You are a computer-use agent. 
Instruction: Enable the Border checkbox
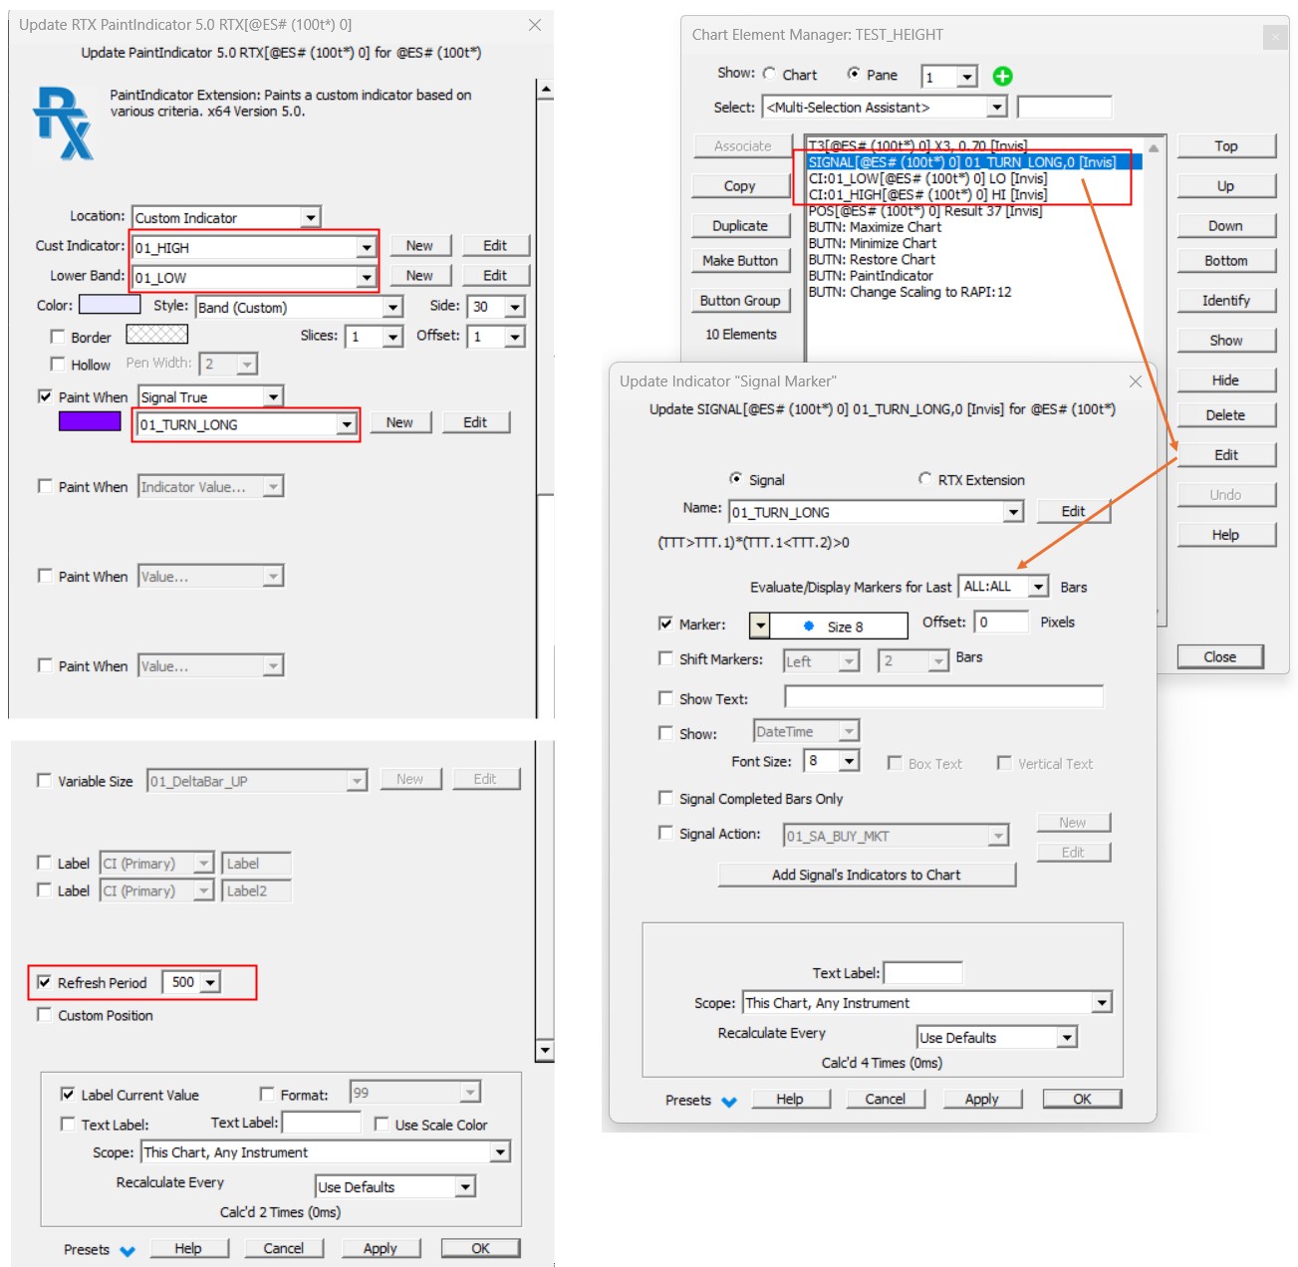(x=58, y=337)
